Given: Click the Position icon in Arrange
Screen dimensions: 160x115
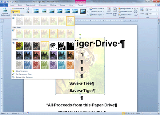Looking at the screenshot, I should 109,11.
